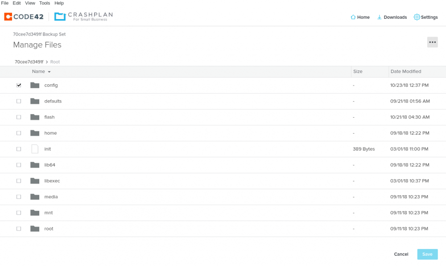This screenshot has height=266, width=446.
Task: Click the home folder icon
Action: click(x=35, y=133)
